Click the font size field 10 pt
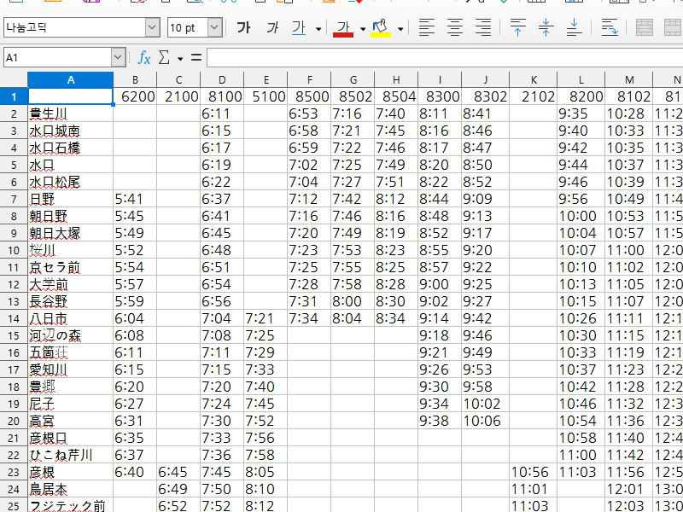Viewport: 683px width, 512px height. (188, 28)
